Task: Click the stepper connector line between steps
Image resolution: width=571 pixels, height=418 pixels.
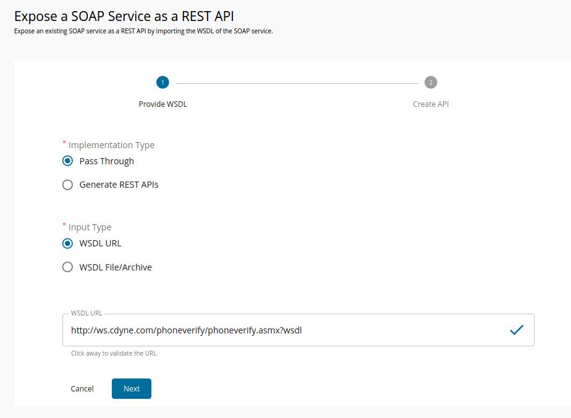Action: [297, 83]
